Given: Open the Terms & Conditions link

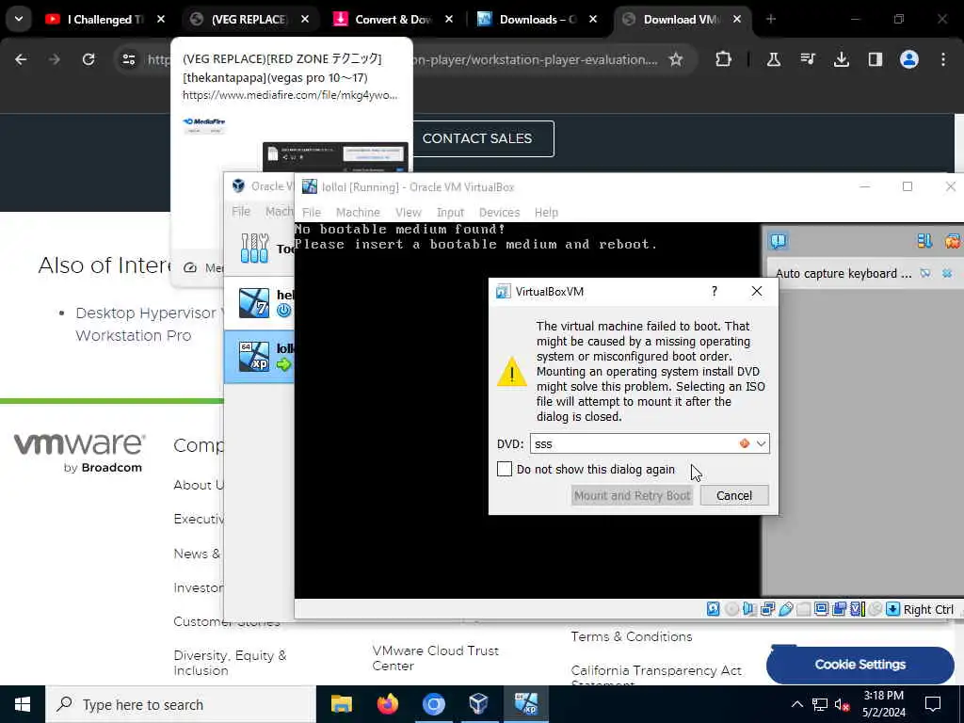Looking at the screenshot, I should point(632,636).
